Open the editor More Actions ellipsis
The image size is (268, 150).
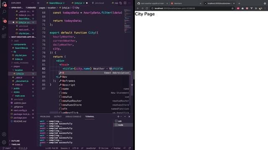tap(129, 3)
